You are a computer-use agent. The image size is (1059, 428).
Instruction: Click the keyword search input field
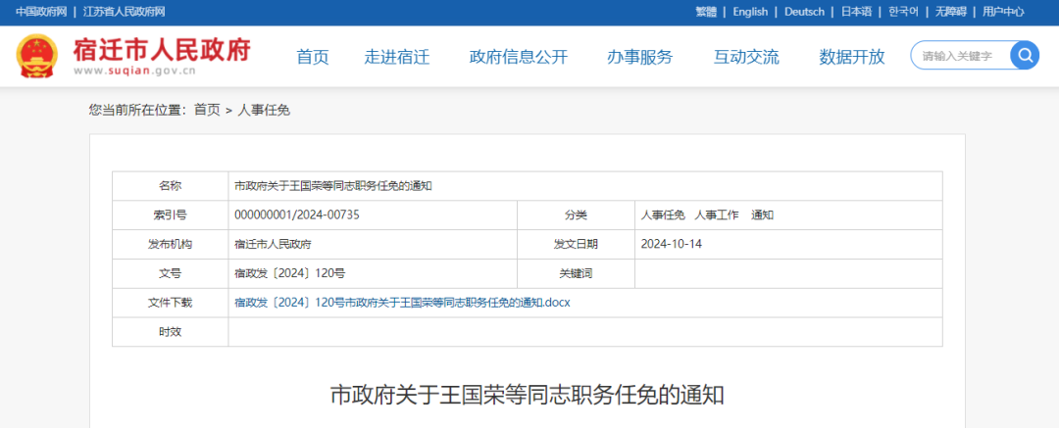click(x=959, y=56)
